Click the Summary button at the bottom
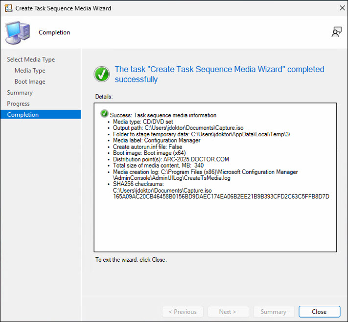The height and width of the screenshot is (322, 348). click(x=273, y=312)
